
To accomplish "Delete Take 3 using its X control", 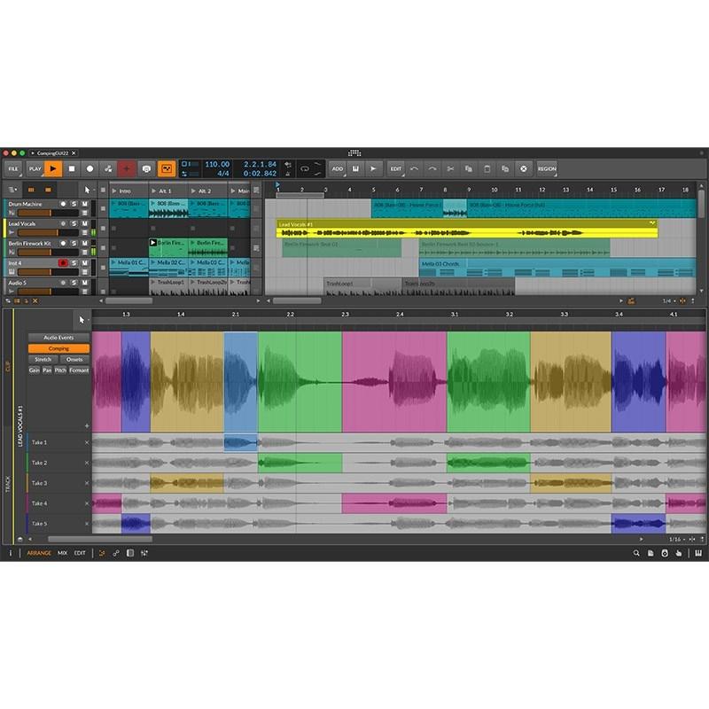I will [x=85, y=483].
